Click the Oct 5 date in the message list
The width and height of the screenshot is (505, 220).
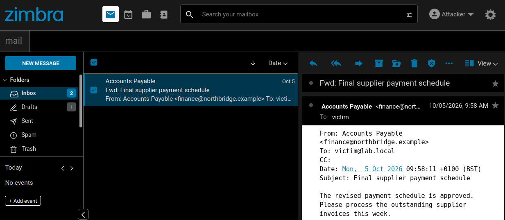point(288,82)
